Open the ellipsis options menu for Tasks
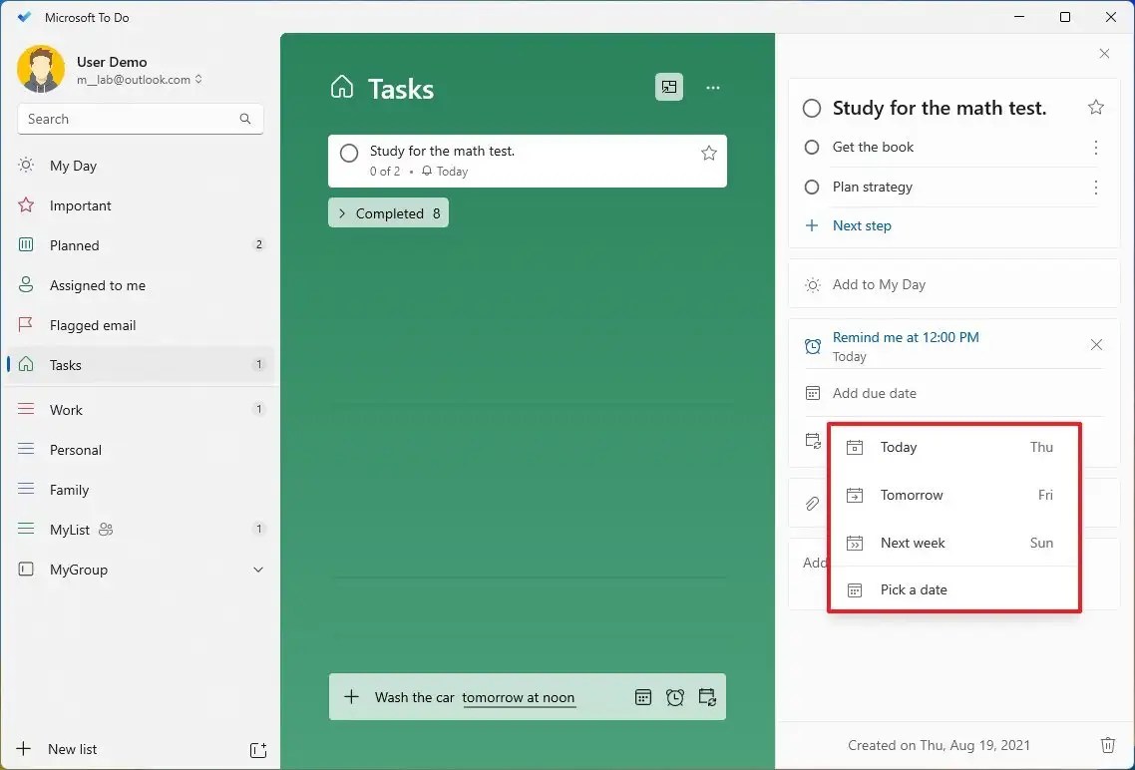 pyautogui.click(x=713, y=88)
